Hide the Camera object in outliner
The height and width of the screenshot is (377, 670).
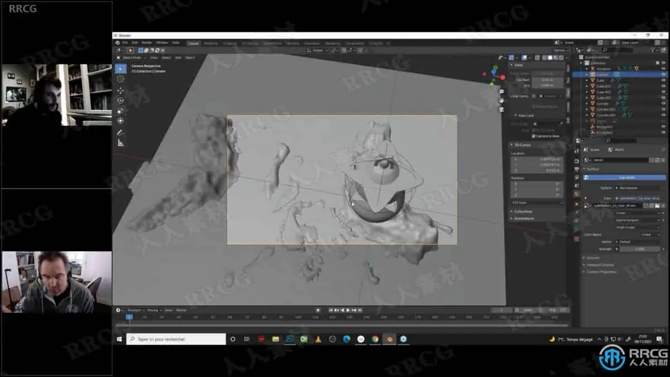(x=663, y=74)
